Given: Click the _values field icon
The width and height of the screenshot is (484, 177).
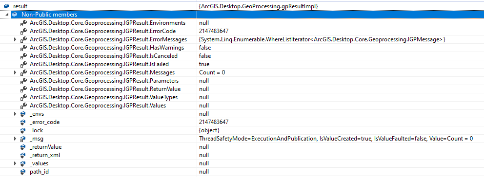Looking at the screenshot, I should pos(23,163).
